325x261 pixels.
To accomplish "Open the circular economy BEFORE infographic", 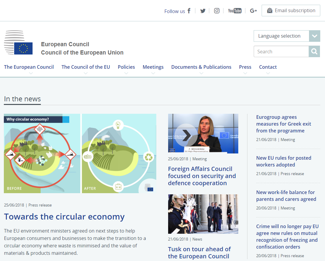I will pos(42,153).
